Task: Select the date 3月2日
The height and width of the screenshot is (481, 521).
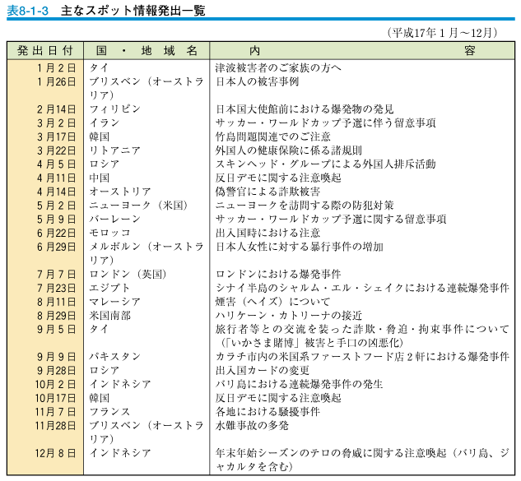Action: tap(56, 123)
